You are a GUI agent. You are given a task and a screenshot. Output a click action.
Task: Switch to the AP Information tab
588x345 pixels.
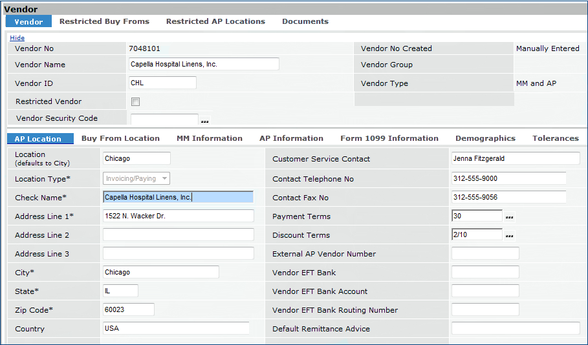point(291,138)
